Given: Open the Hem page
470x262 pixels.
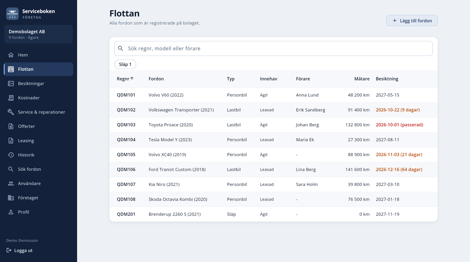Looking at the screenshot, I should pos(39,55).
